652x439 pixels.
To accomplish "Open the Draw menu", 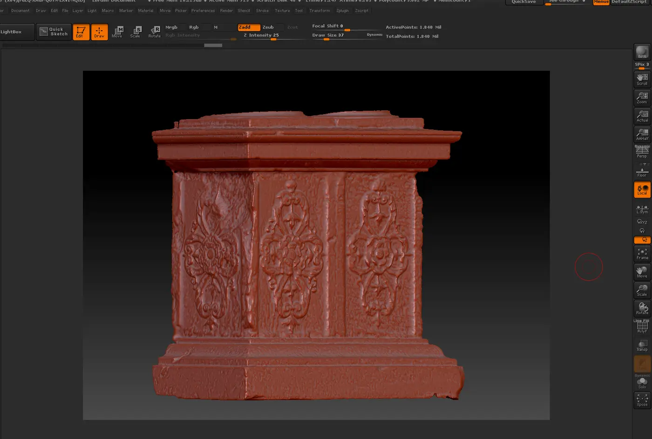I will coord(41,11).
